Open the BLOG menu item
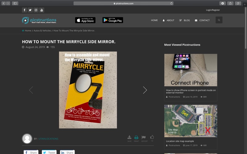Viewport: 247px width, 154px height. coord(184,20)
